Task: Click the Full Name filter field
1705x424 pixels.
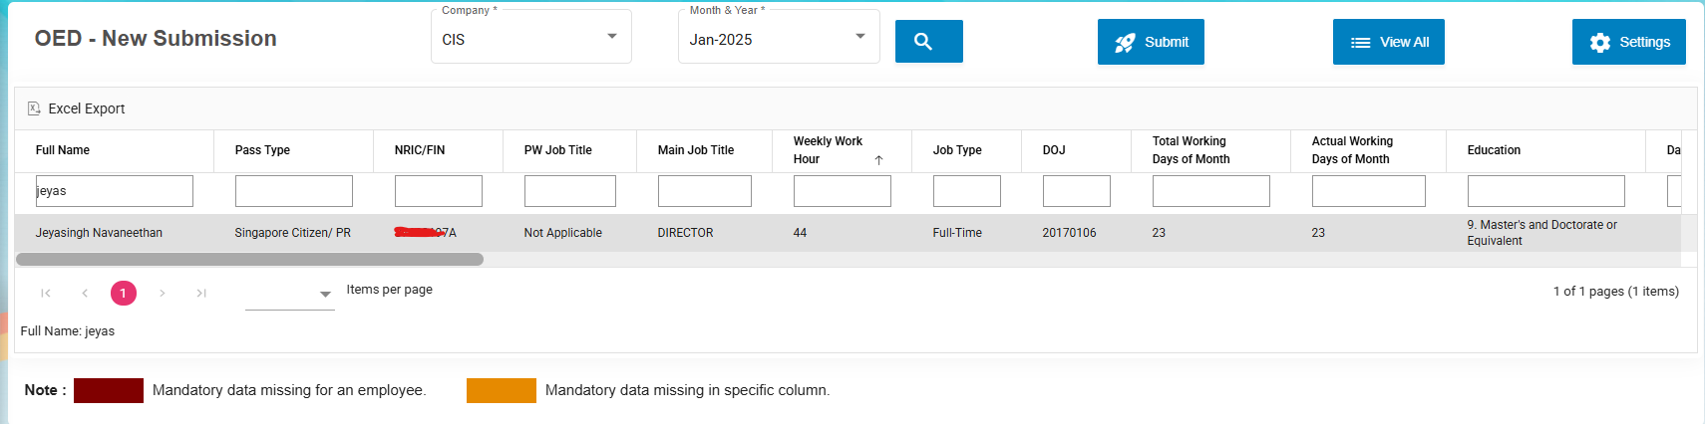Action: click(115, 191)
